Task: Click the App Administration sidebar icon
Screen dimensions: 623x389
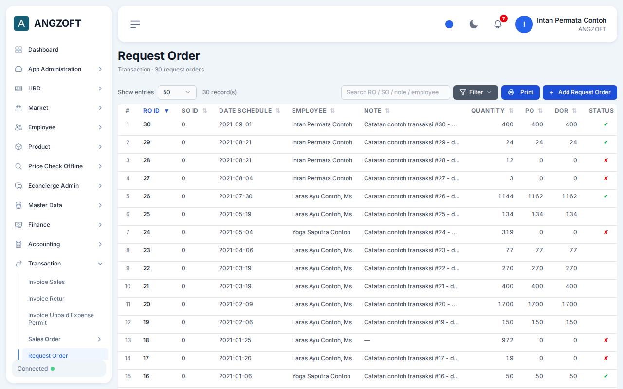Action: pos(18,69)
